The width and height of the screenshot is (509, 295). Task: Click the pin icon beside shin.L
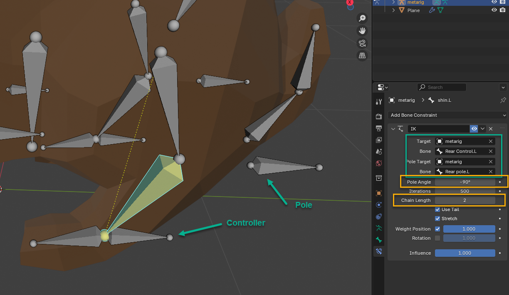pyautogui.click(x=503, y=100)
